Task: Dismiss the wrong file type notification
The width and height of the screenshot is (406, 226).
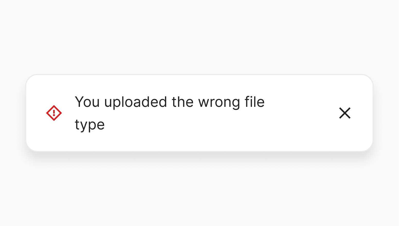Action: tap(345, 113)
